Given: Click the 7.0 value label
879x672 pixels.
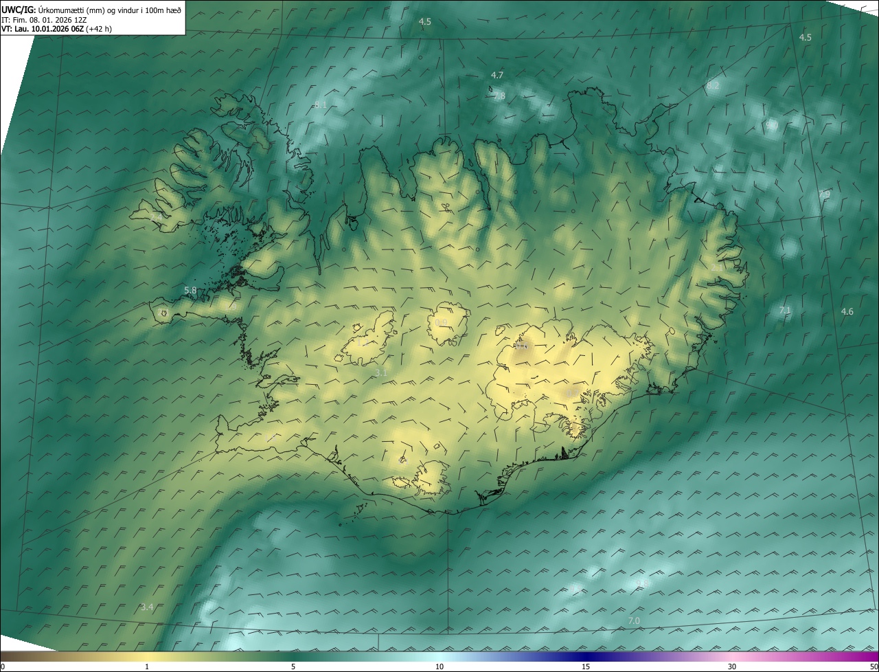Looking at the screenshot, I should [634, 621].
